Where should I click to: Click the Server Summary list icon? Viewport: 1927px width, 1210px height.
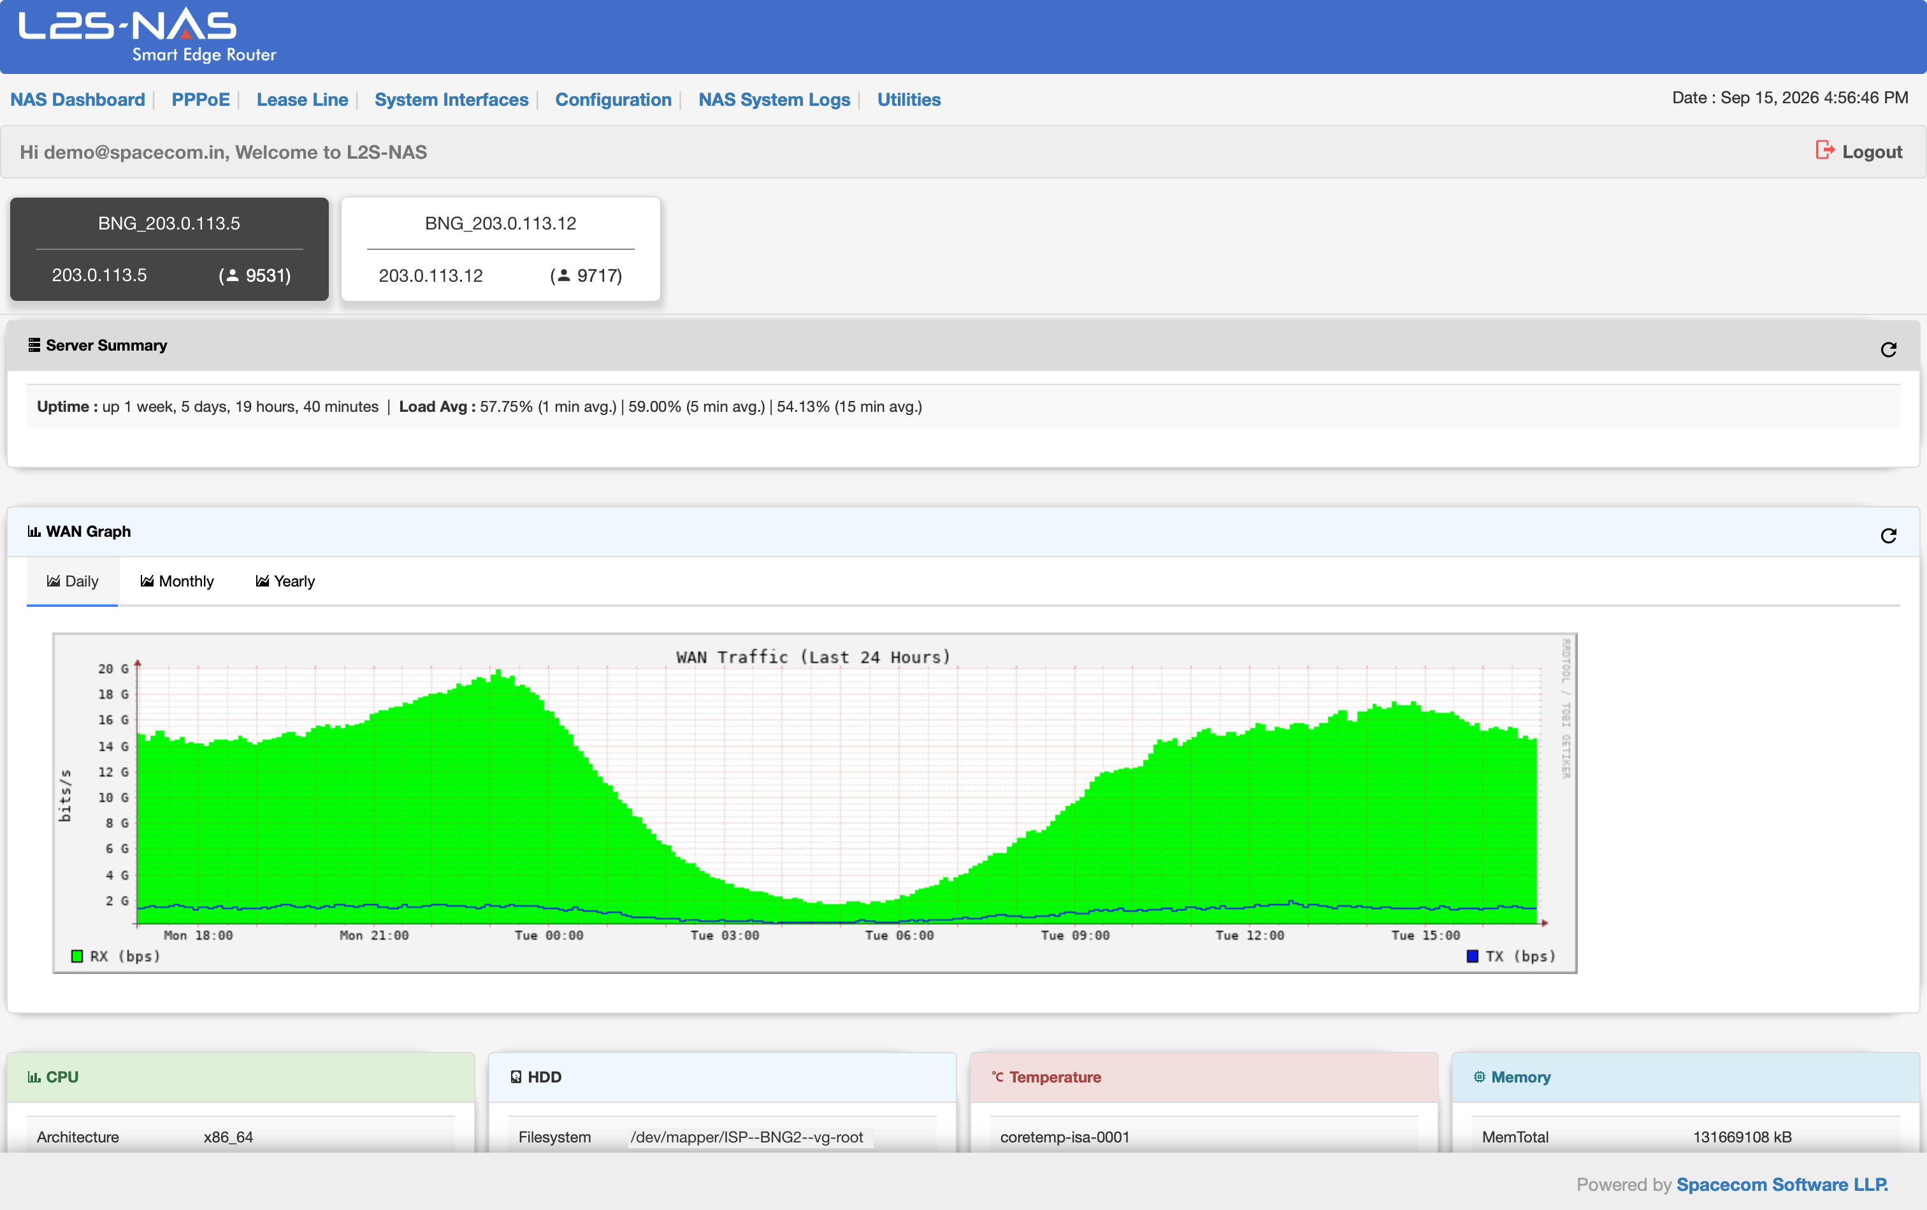point(34,345)
